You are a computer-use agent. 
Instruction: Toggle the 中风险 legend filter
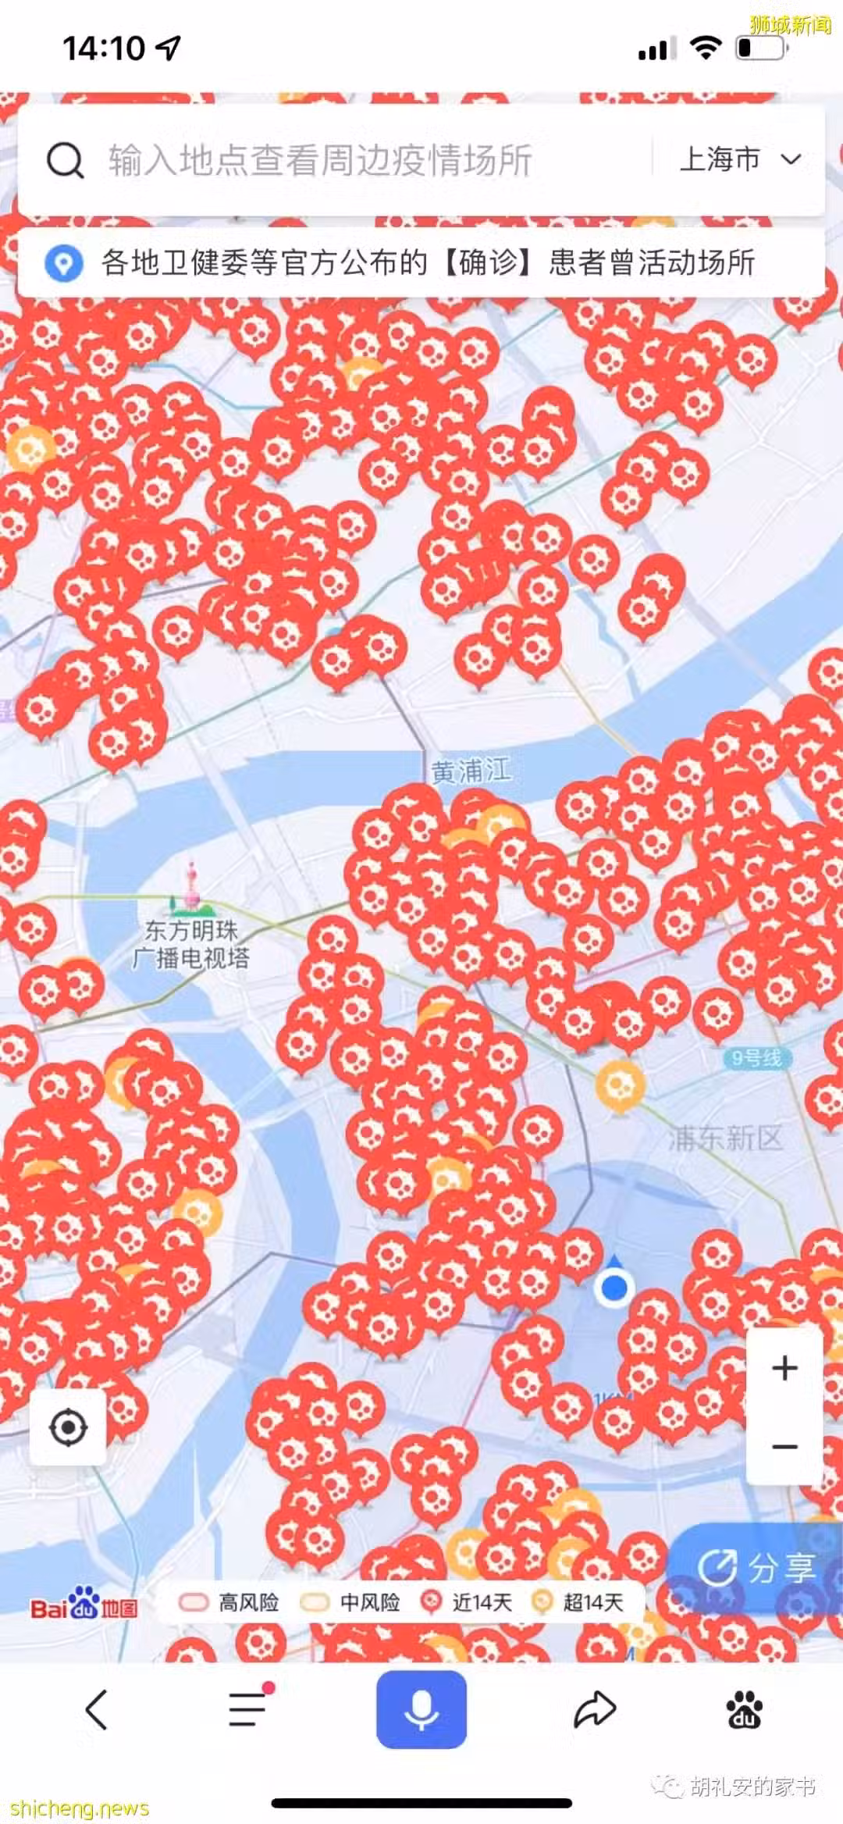coord(350,1603)
